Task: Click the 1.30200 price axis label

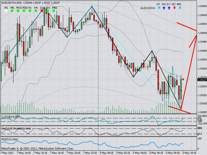Action: [202, 86]
